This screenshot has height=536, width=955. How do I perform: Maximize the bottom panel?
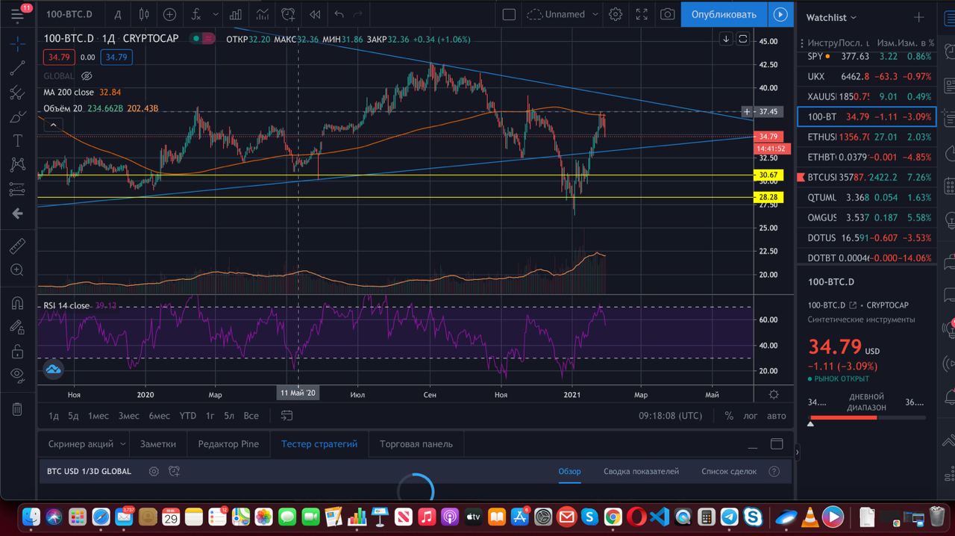tap(777, 443)
